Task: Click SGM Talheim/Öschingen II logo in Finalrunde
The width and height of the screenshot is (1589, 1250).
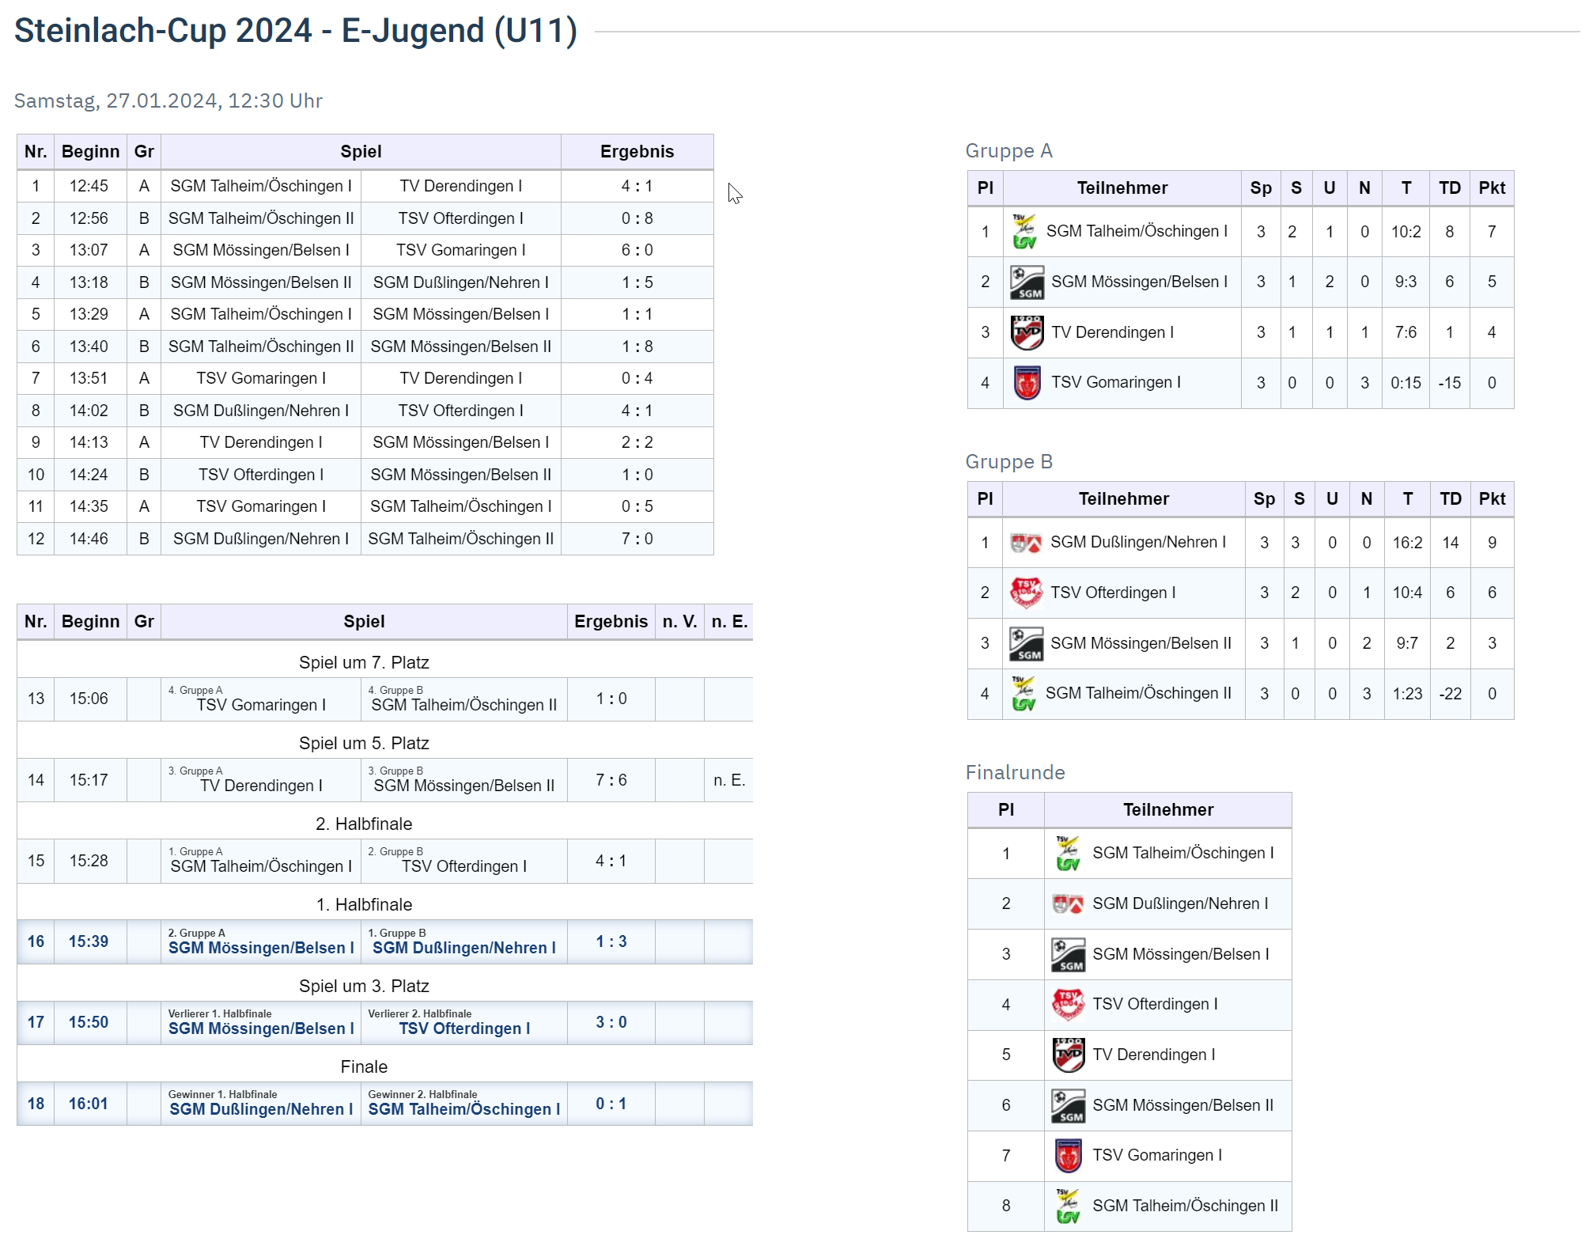Action: click(x=1068, y=1206)
